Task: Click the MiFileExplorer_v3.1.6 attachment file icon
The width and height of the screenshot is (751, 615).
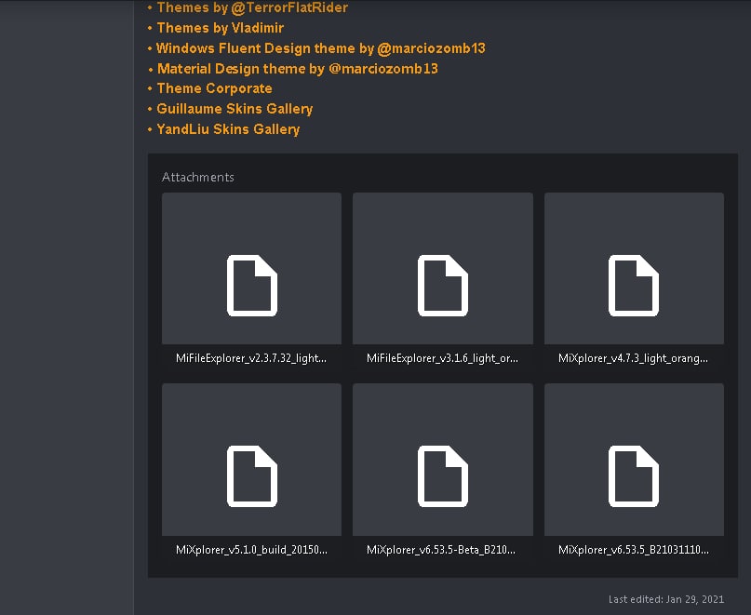Action: click(443, 286)
